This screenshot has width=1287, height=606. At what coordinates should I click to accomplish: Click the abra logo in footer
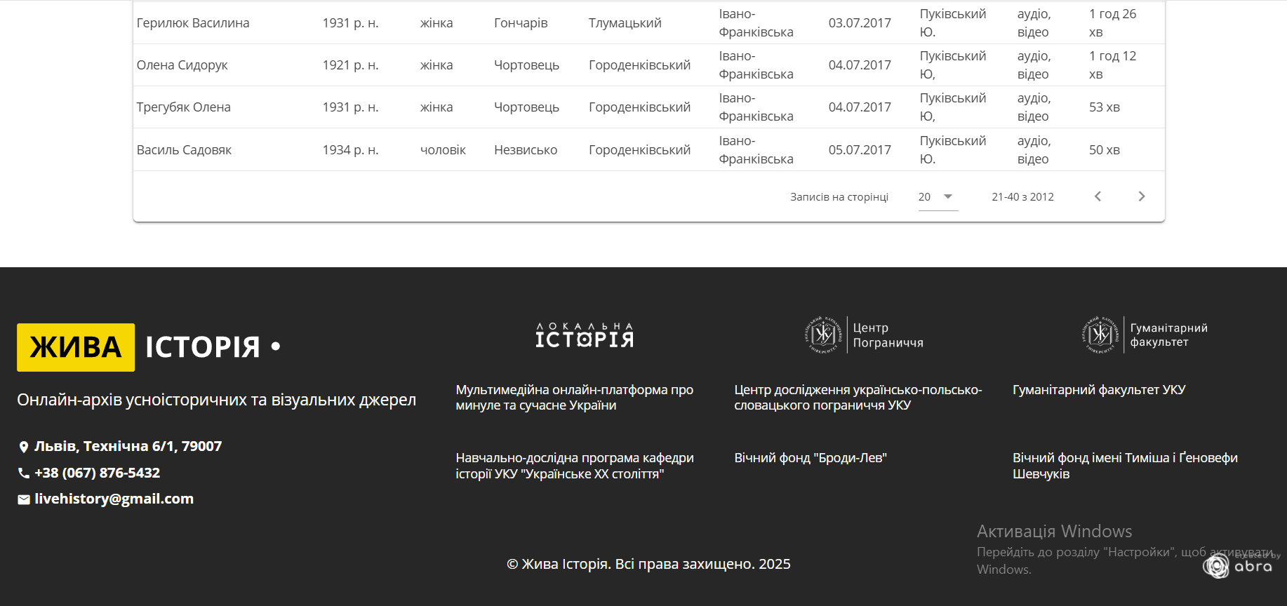pyautogui.click(x=1239, y=565)
